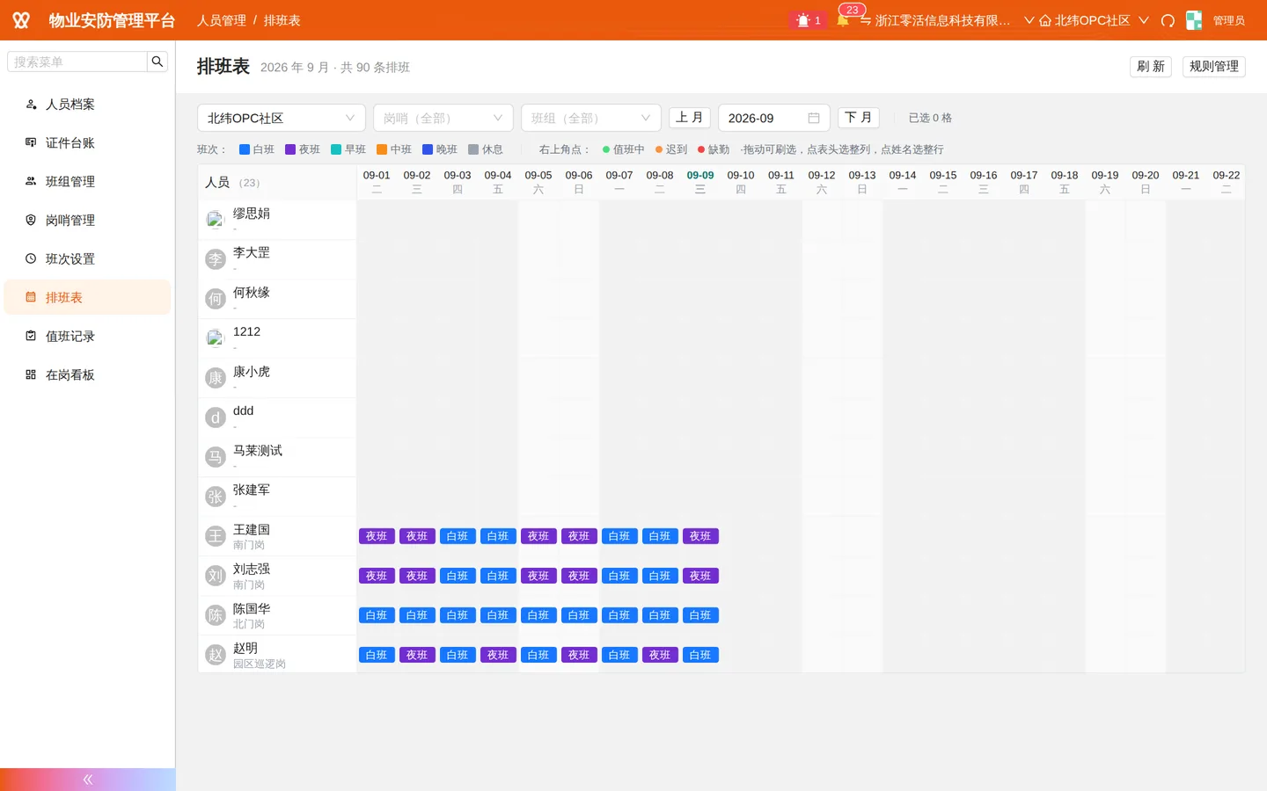Screen dimensions: 1267x791
Task: Click the 刷新 refresh button
Action: (x=1151, y=67)
